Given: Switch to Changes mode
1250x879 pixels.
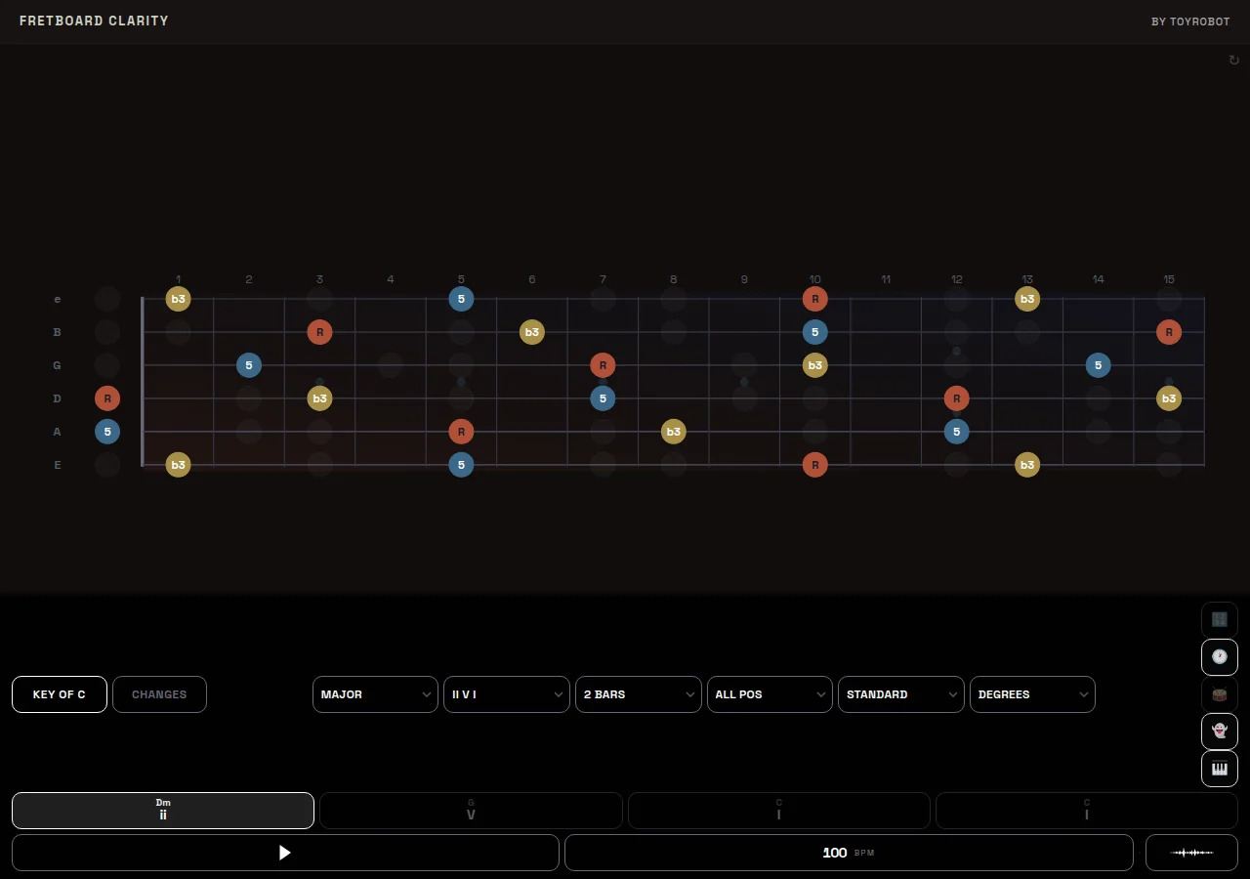Looking at the screenshot, I should [x=159, y=694].
